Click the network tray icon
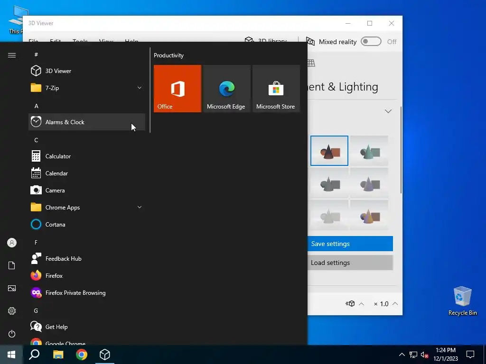 (413, 355)
